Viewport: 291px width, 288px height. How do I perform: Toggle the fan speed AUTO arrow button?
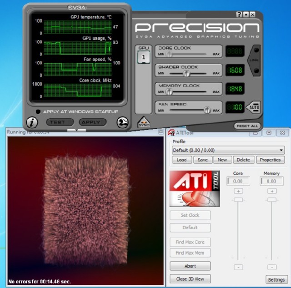(x=254, y=107)
